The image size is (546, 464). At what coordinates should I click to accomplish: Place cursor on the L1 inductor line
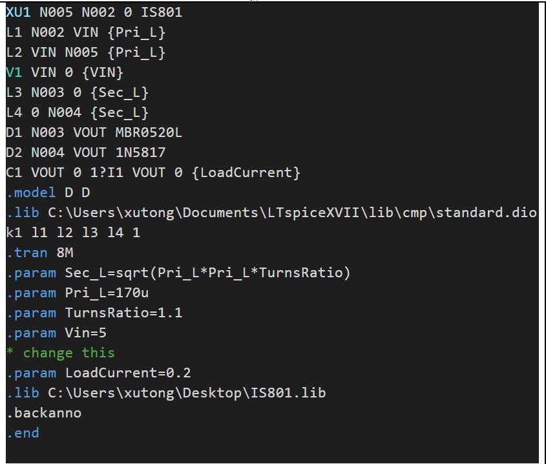click(85, 32)
